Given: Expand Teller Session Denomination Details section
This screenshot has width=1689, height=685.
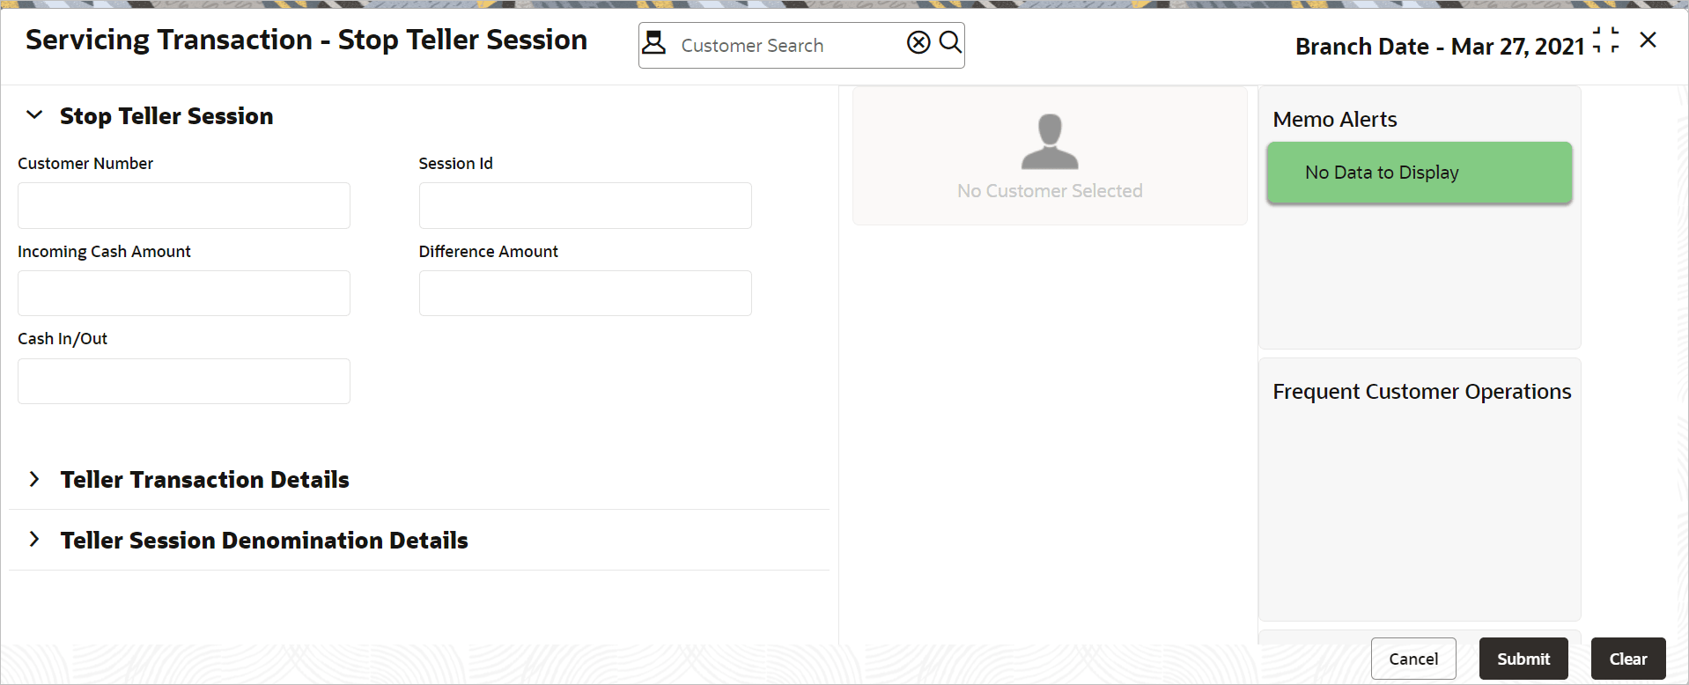Looking at the screenshot, I should click(x=34, y=540).
